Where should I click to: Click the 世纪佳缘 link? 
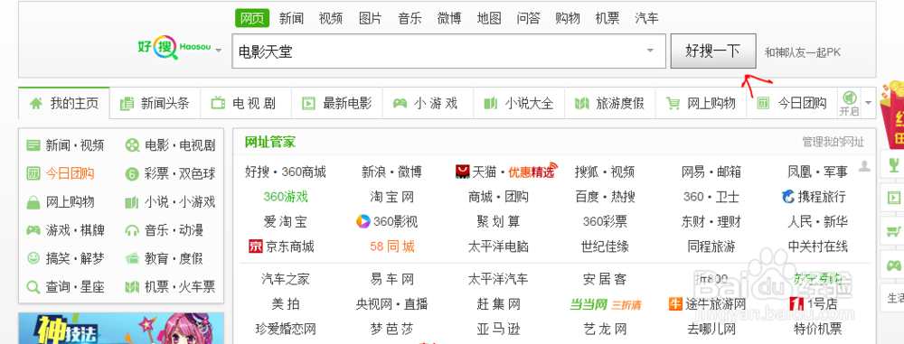605,246
